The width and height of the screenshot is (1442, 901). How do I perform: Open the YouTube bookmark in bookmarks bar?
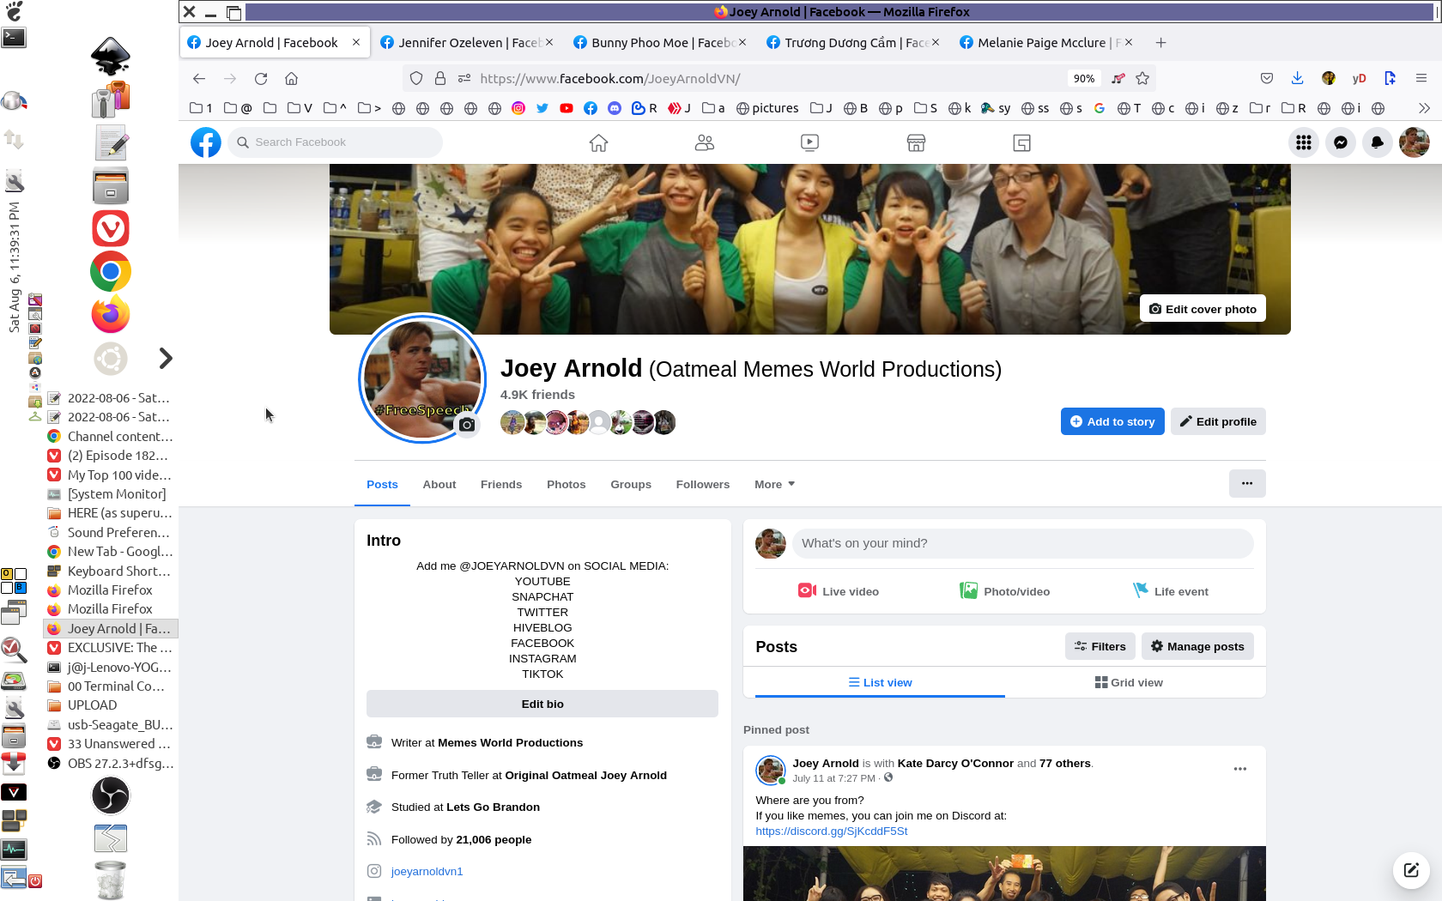[x=566, y=108]
